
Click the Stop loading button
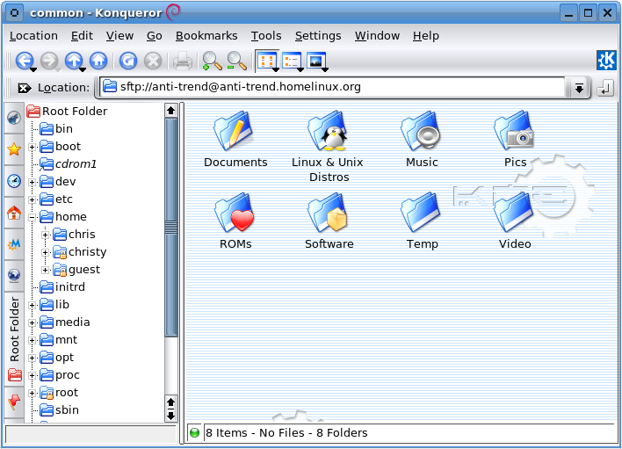[x=153, y=62]
